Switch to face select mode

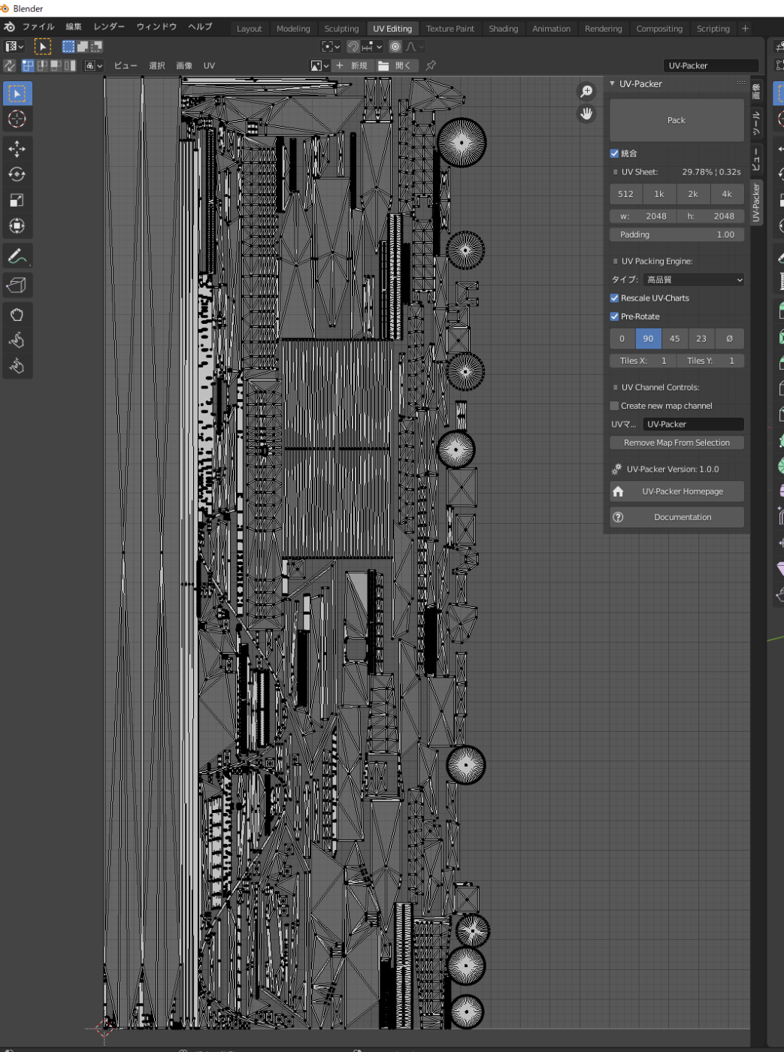pyautogui.click(x=56, y=65)
